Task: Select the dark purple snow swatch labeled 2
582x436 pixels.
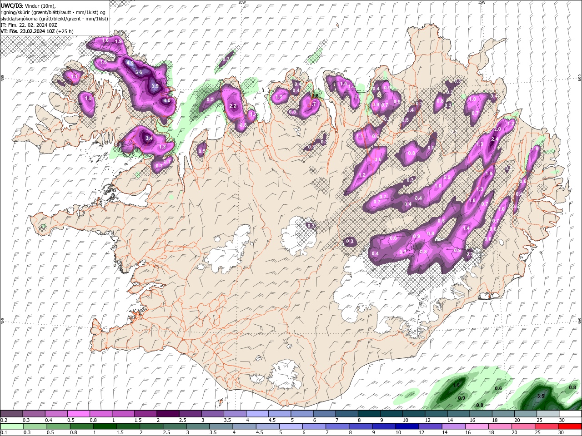Action: pos(167,414)
